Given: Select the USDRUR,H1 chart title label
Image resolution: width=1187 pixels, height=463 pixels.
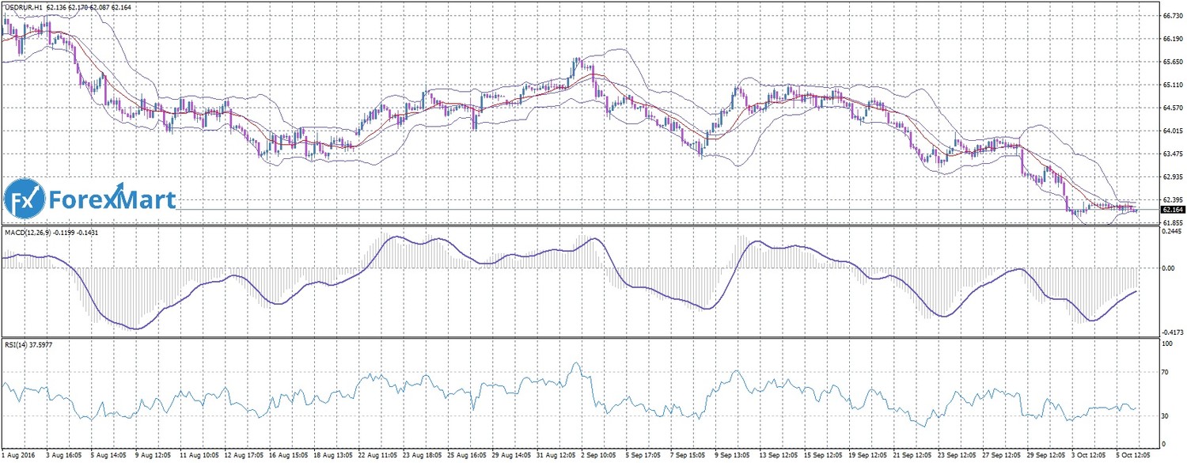Looking at the screenshot, I should click(24, 7).
